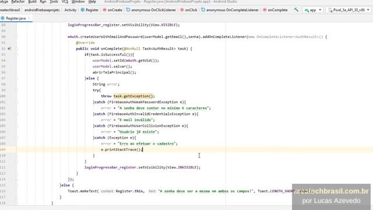Click the @Override annotation
This screenshot has width=373, height=210.
[x=86, y=43]
